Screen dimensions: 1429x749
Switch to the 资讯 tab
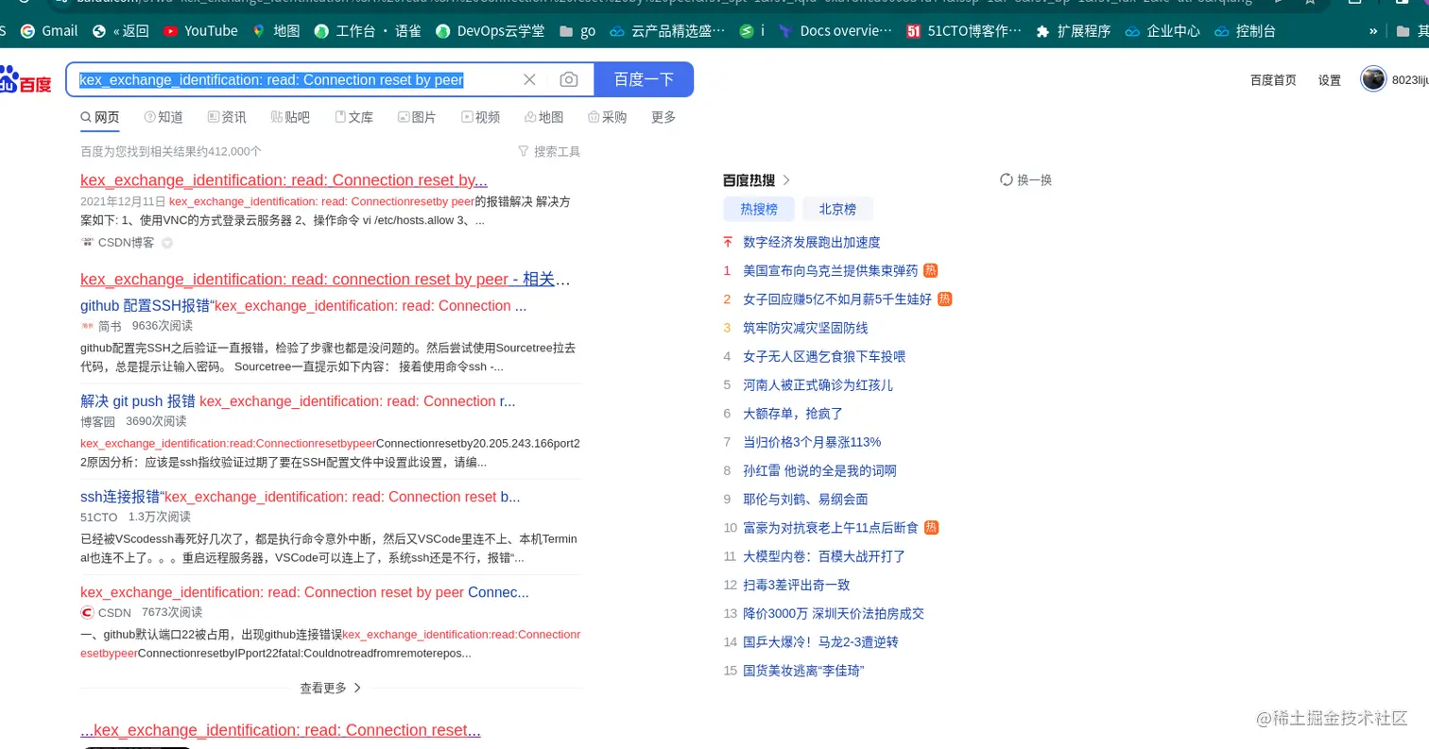click(227, 117)
